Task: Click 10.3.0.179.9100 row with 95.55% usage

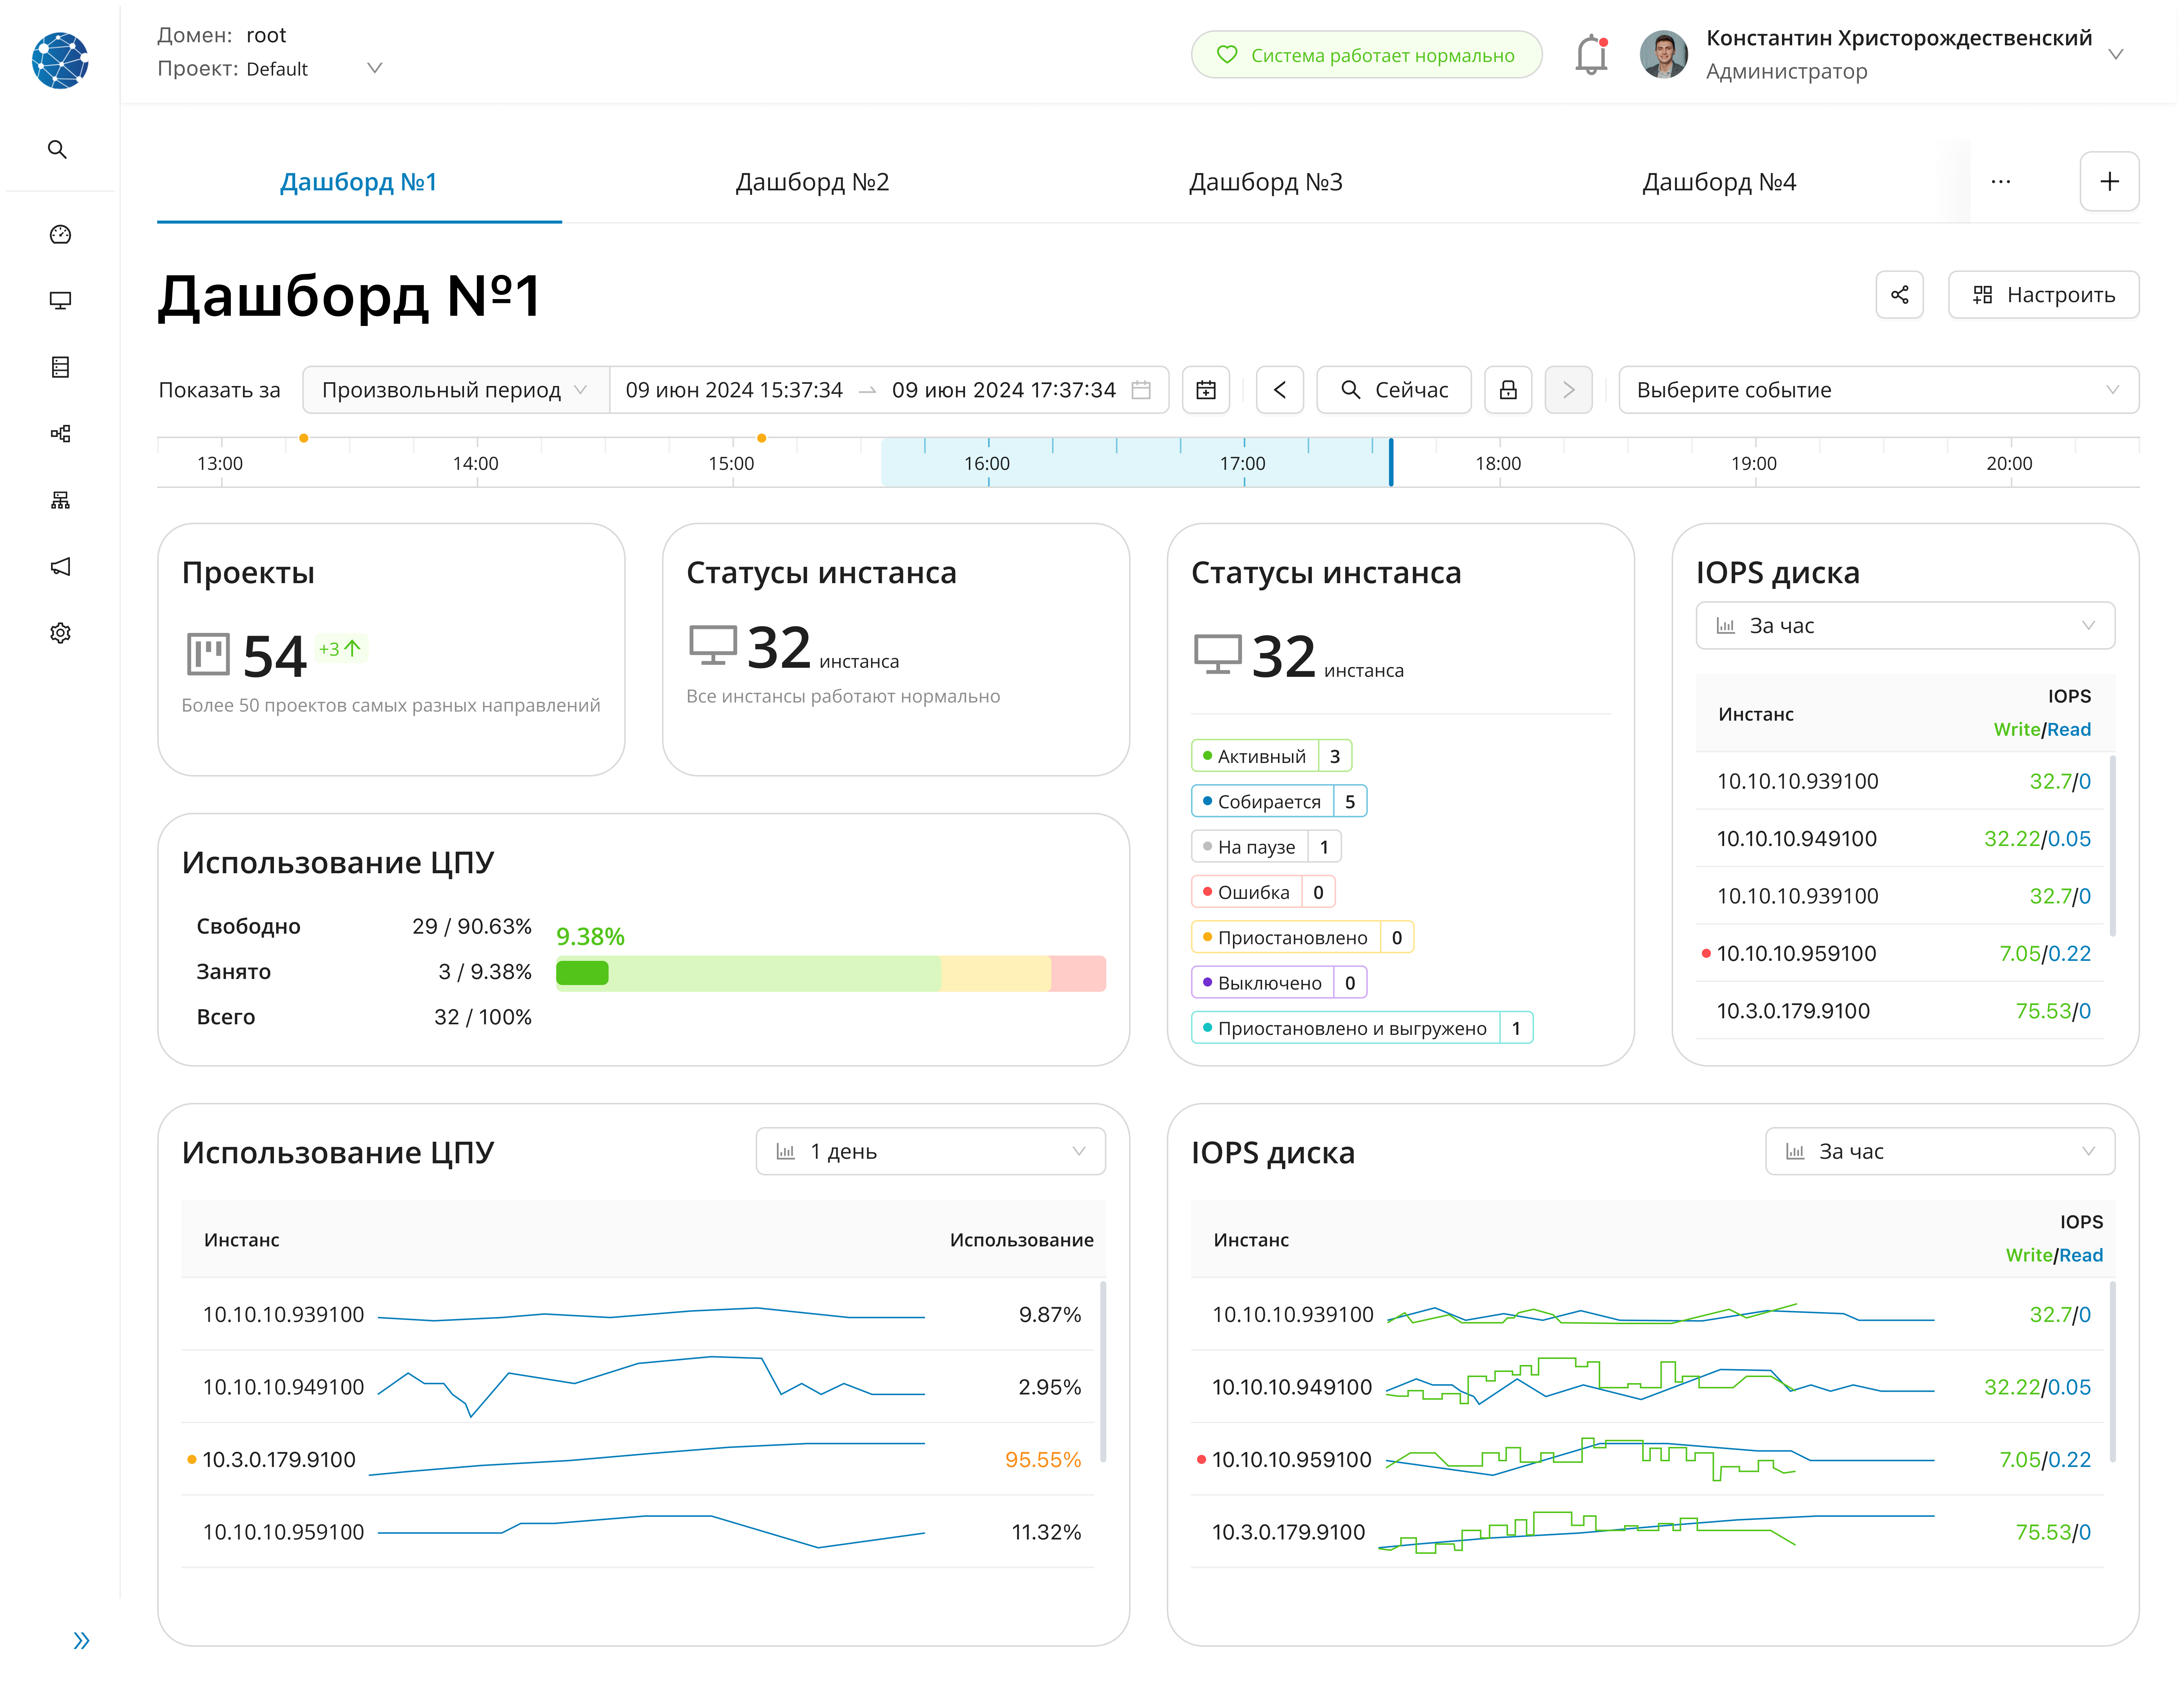Action: (638, 1459)
